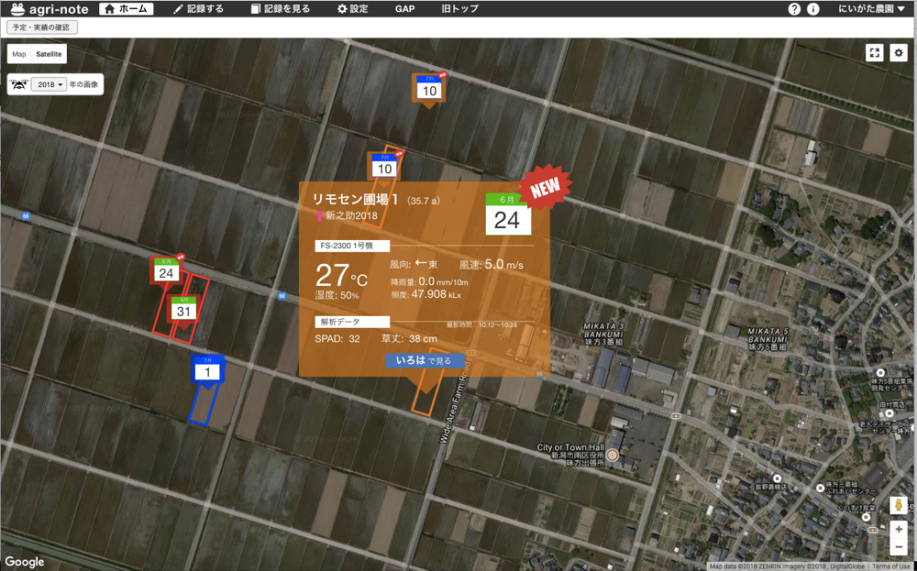Click the 照度 47.908 kLx value
The image size is (917, 571).
click(426, 294)
